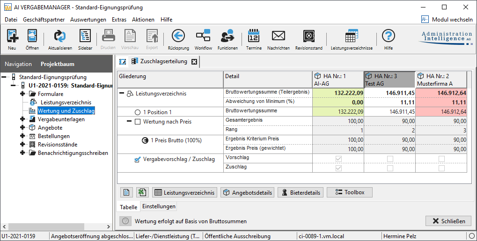
Task: Toggle Vorschlag checkbox for Test AG
Action: [390, 159]
